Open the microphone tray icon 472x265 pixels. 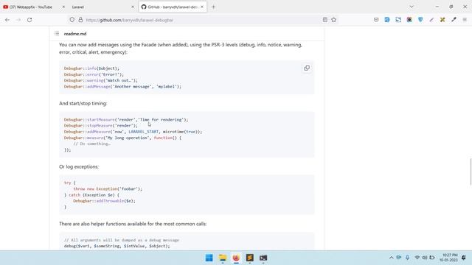click(407, 258)
